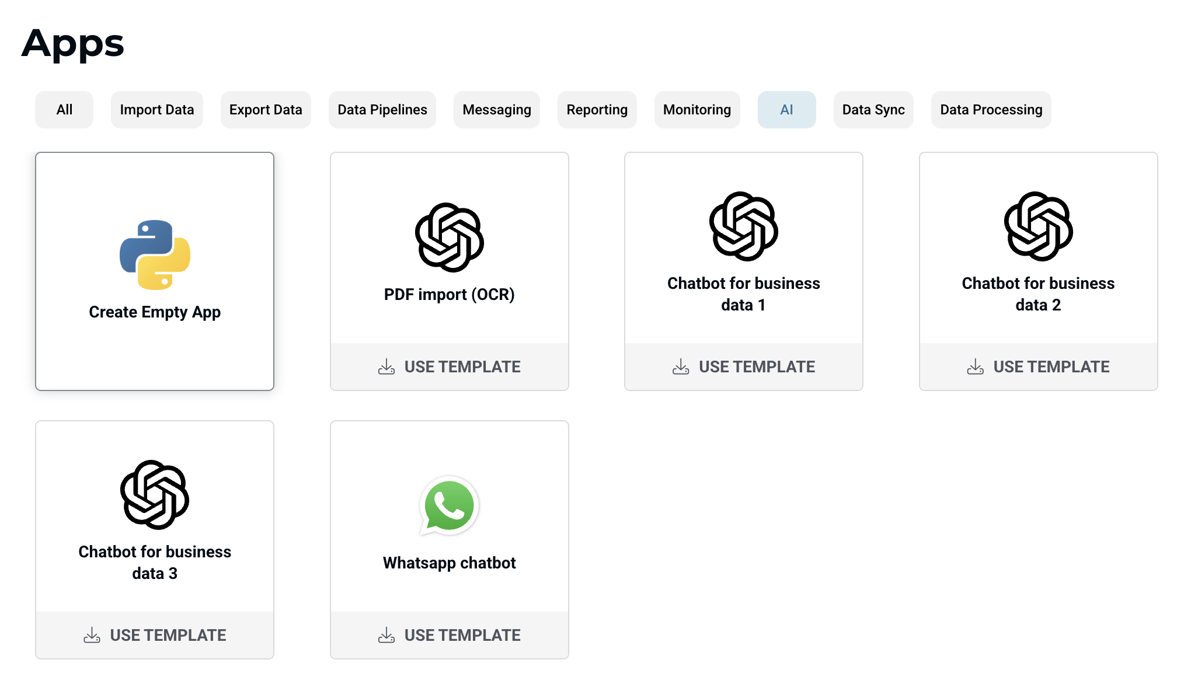The height and width of the screenshot is (691, 1191).
Task: Use template for Chatbot for business data 2
Action: (1039, 367)
